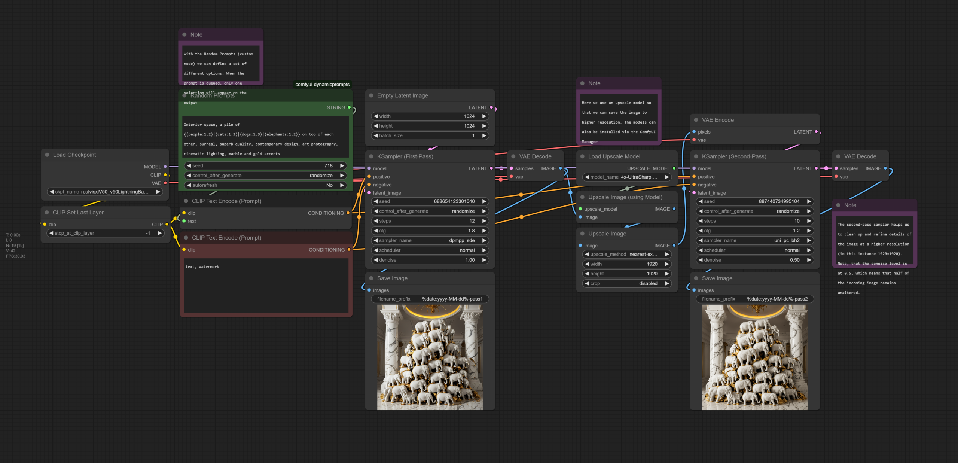Click the KSampler (First-Pass) collapse dot
This screenshot has width=958, height=463.
371,156
